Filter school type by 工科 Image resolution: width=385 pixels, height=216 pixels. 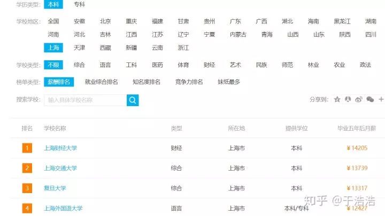pos(132,65)
